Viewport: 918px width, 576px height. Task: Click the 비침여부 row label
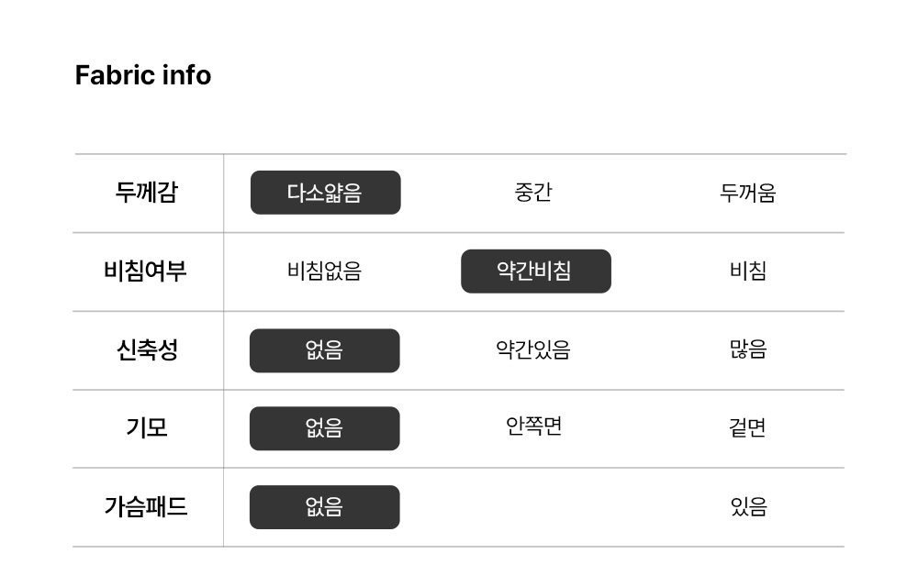[x=146, y=271]
